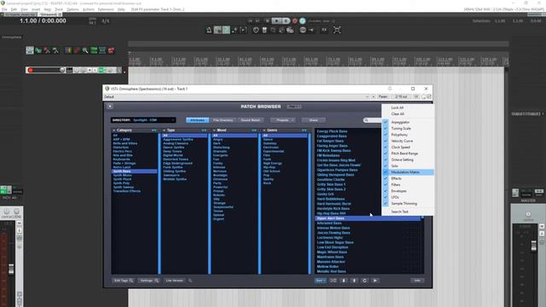Close the Patch Browser with its X icon

coord(110,107)
